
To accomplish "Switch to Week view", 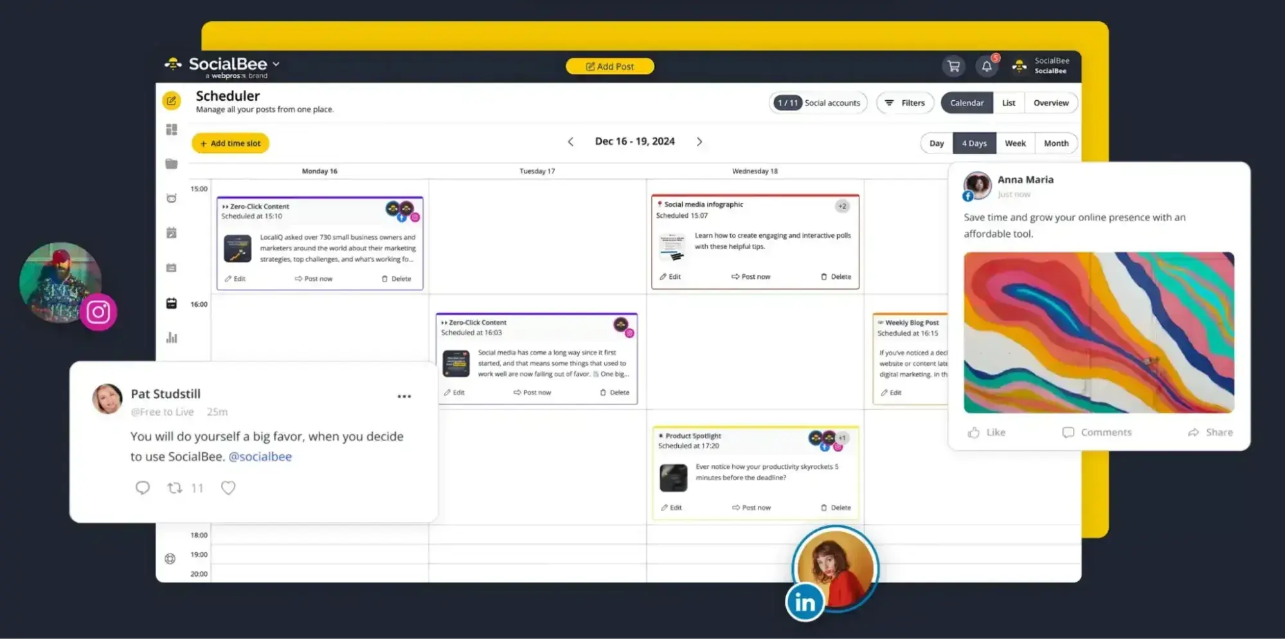I will click(1015, 143).
